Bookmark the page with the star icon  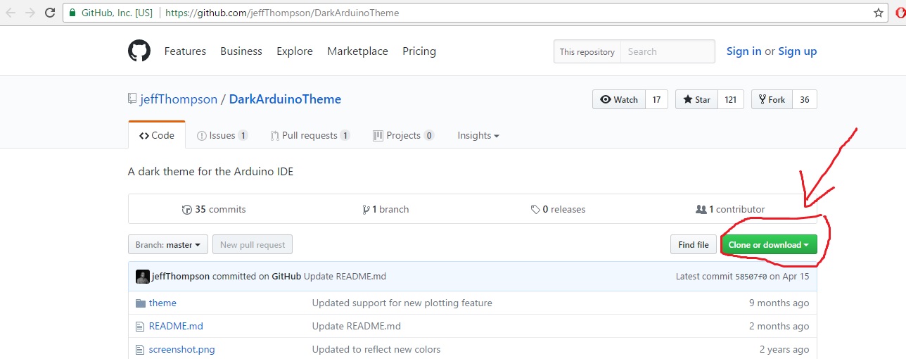(878, 13)
